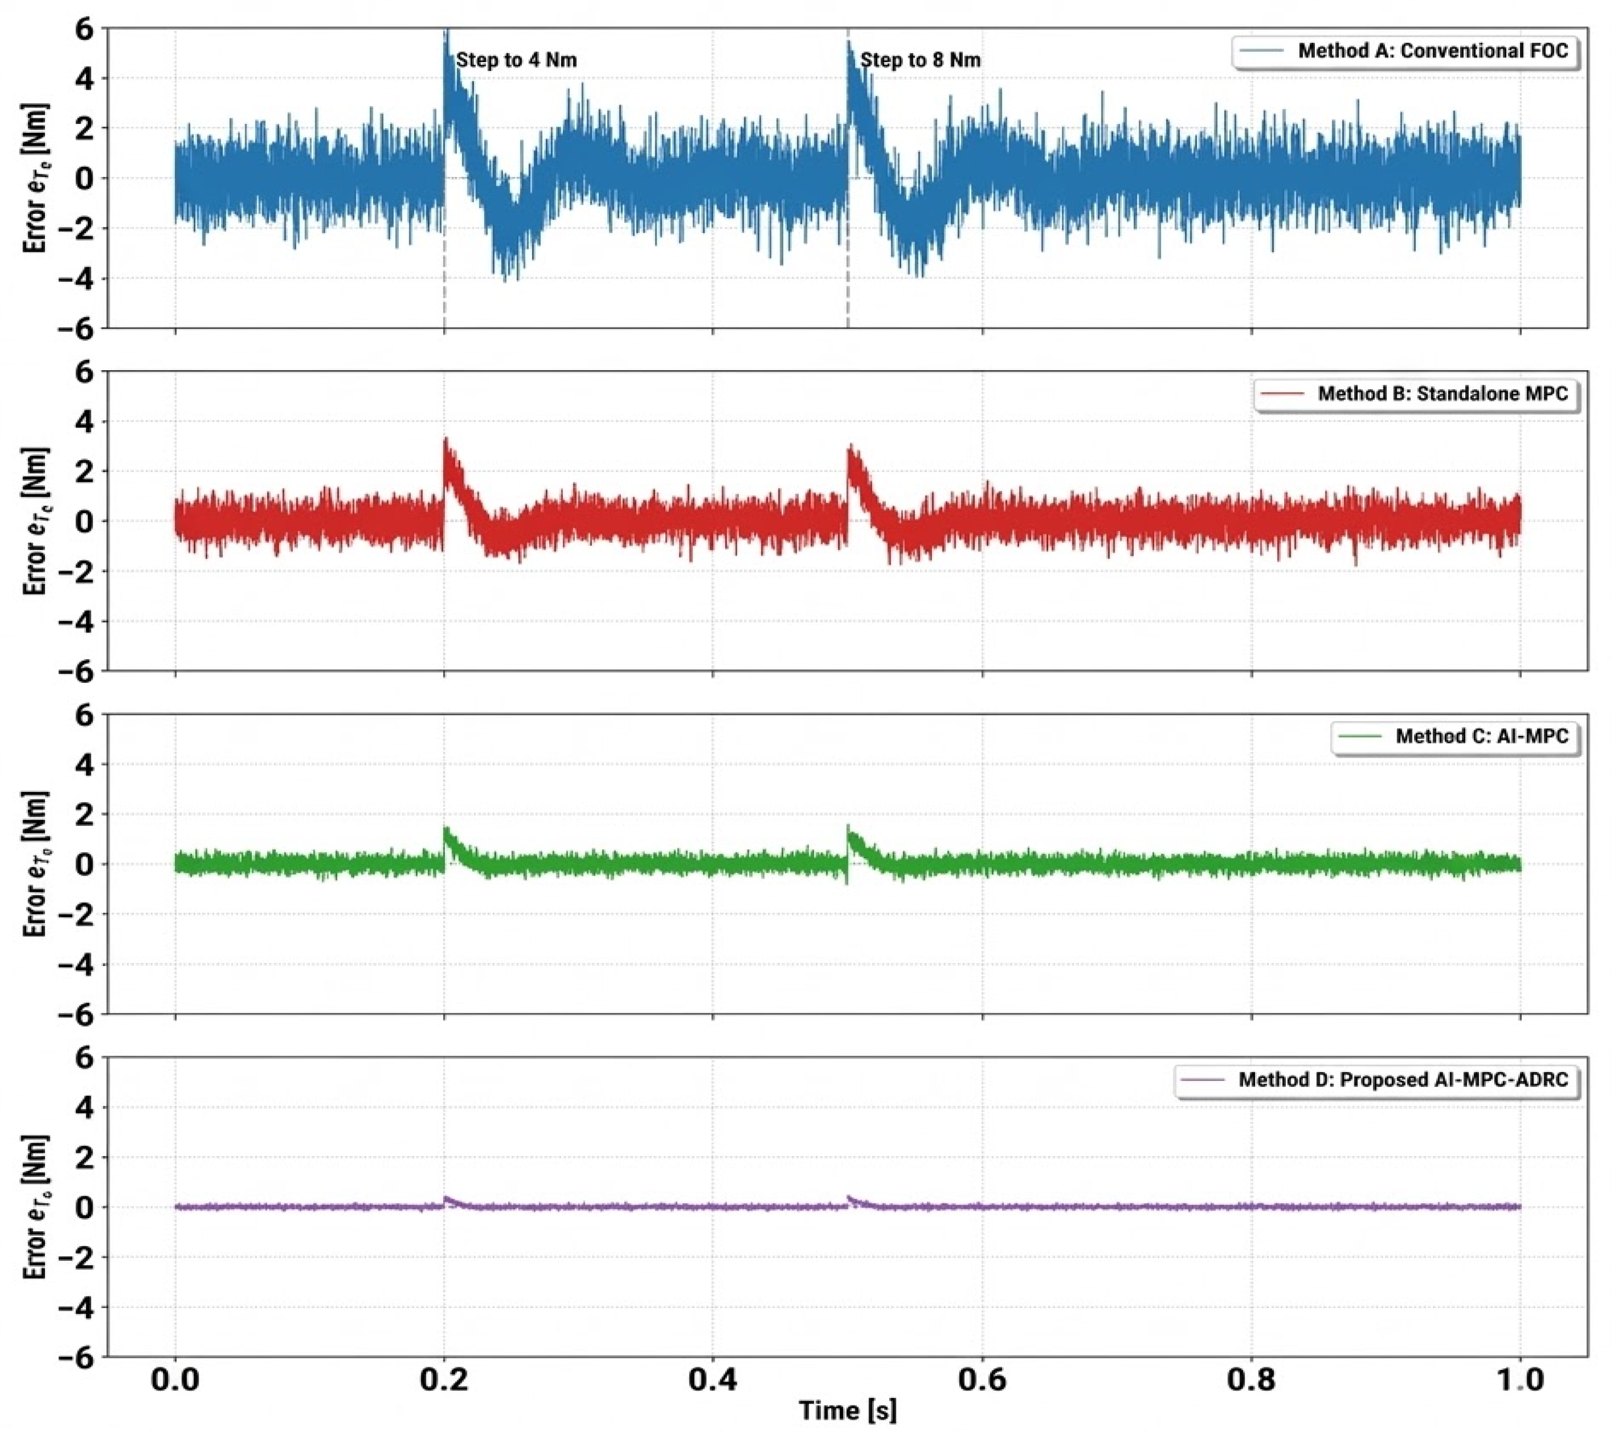The image size is (1616, 1444).
Task: Click the 'Step to 4 Nm' annotation
Action: (517, 60)
